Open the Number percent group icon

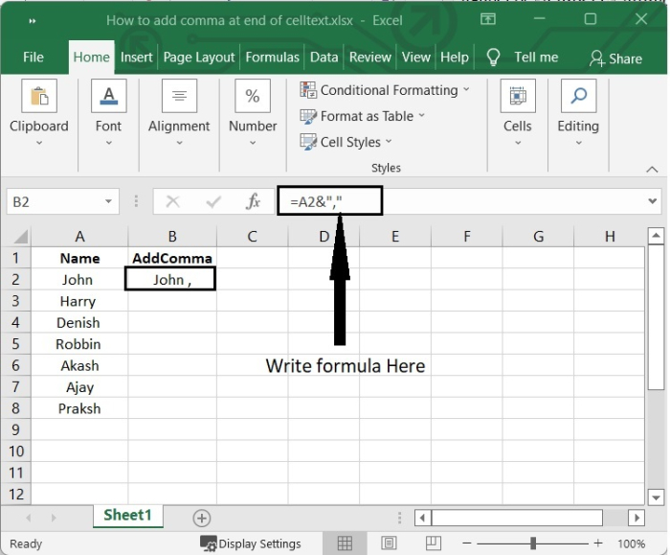coord(253,96)
